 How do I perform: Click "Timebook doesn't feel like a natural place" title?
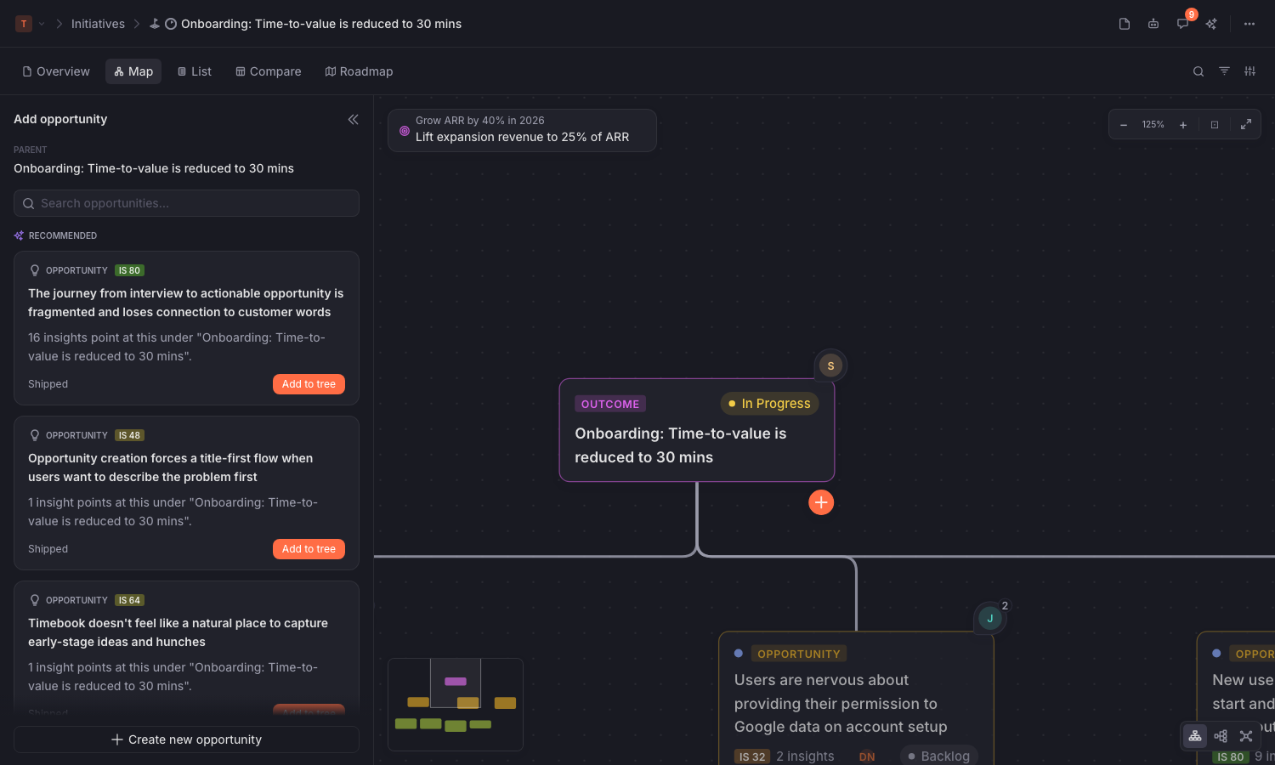click(x=178, y=632)
